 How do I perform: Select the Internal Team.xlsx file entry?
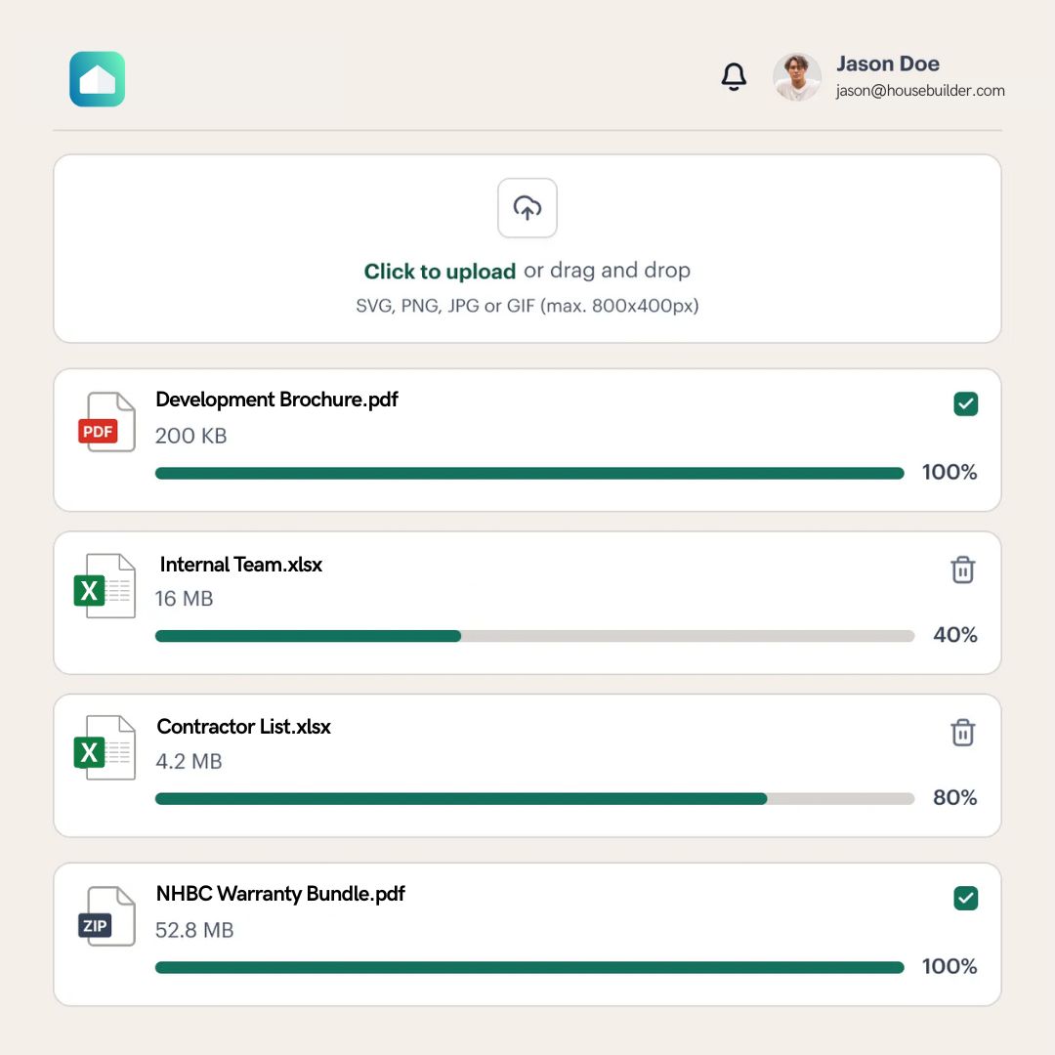(x=527, y=602)
